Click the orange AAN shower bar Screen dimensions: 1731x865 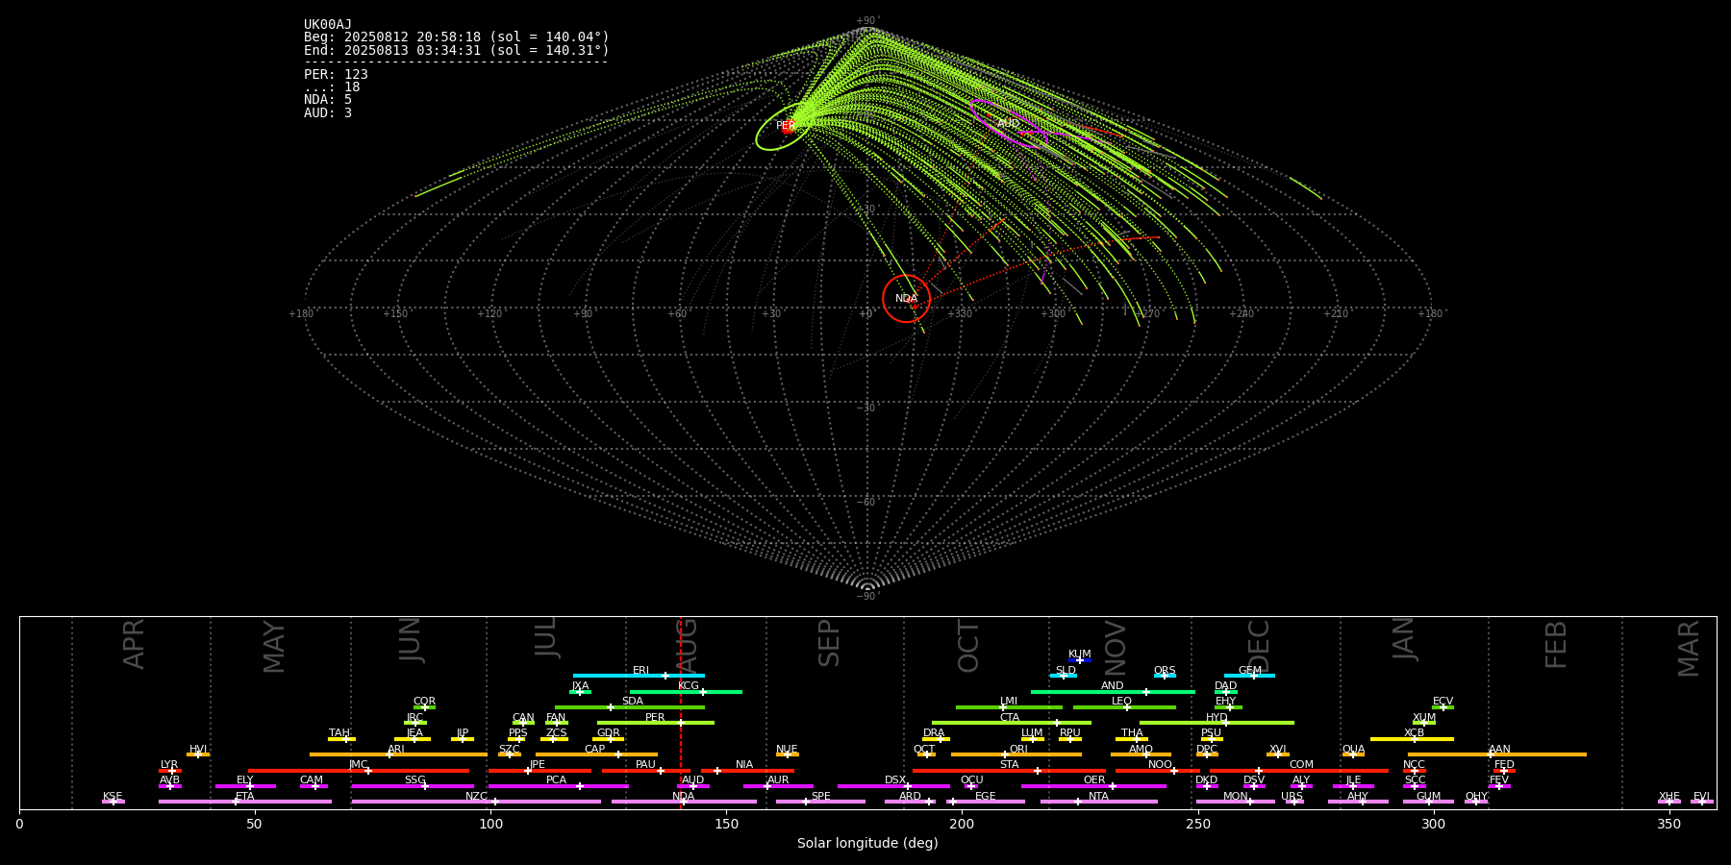(1497, 754)
